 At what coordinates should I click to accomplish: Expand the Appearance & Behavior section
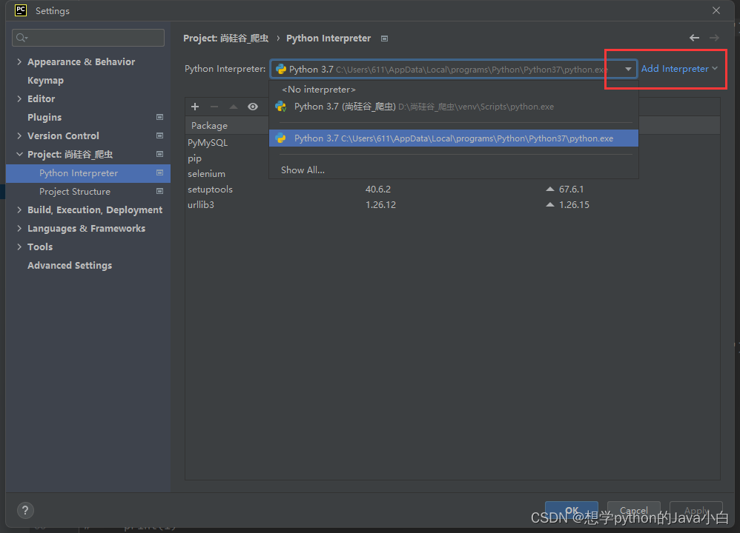pos(82,61)
